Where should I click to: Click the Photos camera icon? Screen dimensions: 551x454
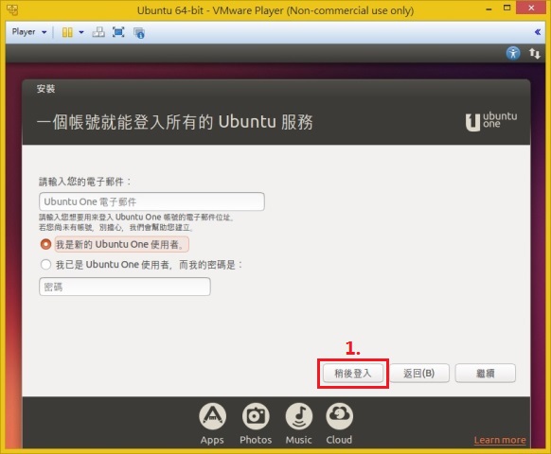(256, 416)
